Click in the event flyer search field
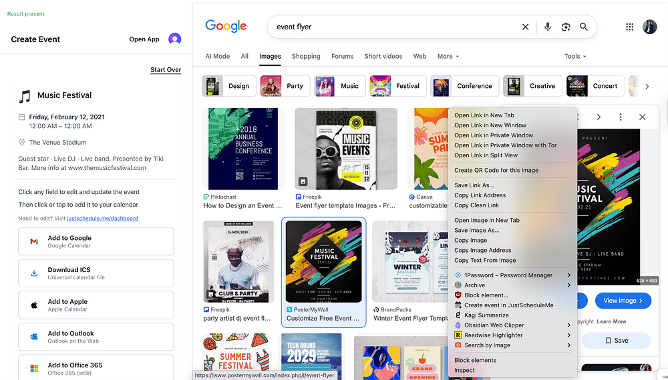The height and width of the screenshot is (380, 668). (396, 27)
